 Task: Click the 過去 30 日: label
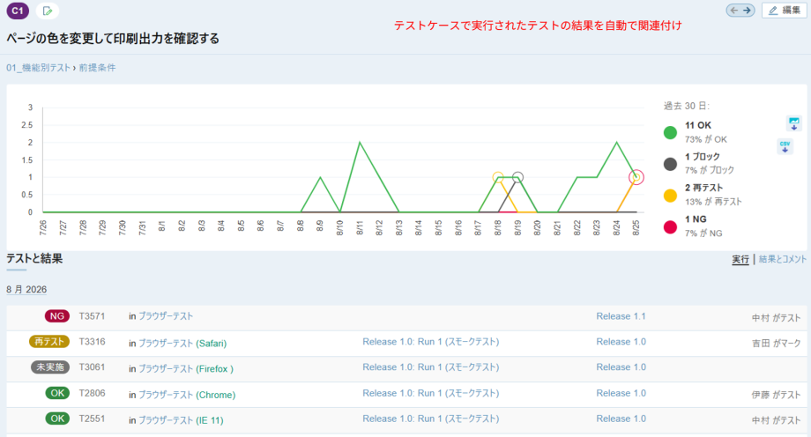click(x=687, y=106)
